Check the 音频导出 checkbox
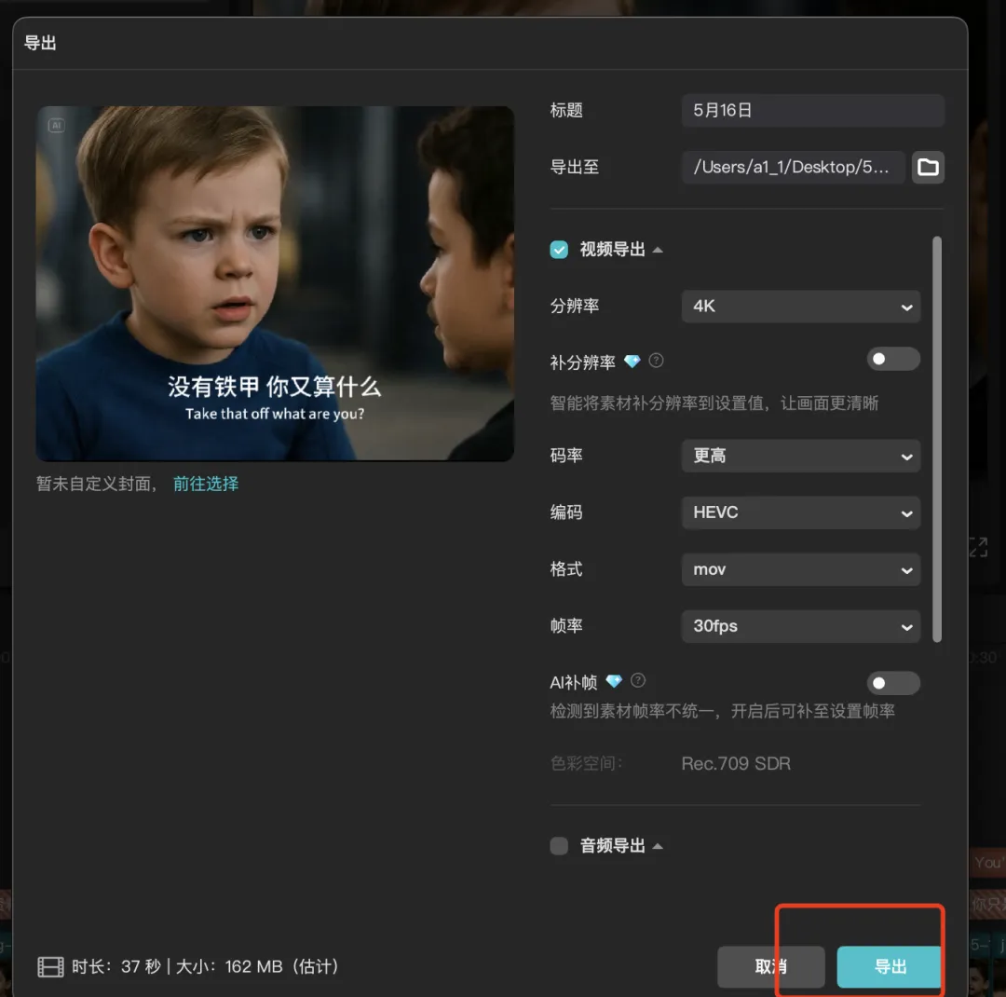 click(x=559, y=845)
